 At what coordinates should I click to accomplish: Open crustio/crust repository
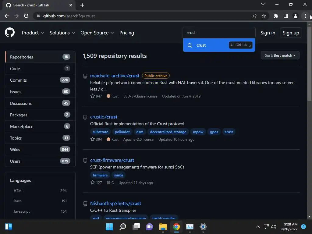click(x=104, y=117)
